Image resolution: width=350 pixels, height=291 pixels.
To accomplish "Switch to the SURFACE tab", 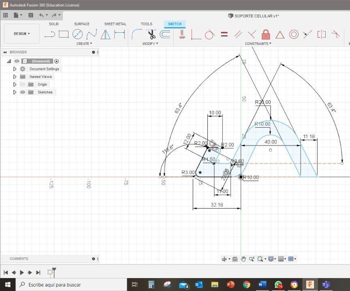I will click(81, 24).
